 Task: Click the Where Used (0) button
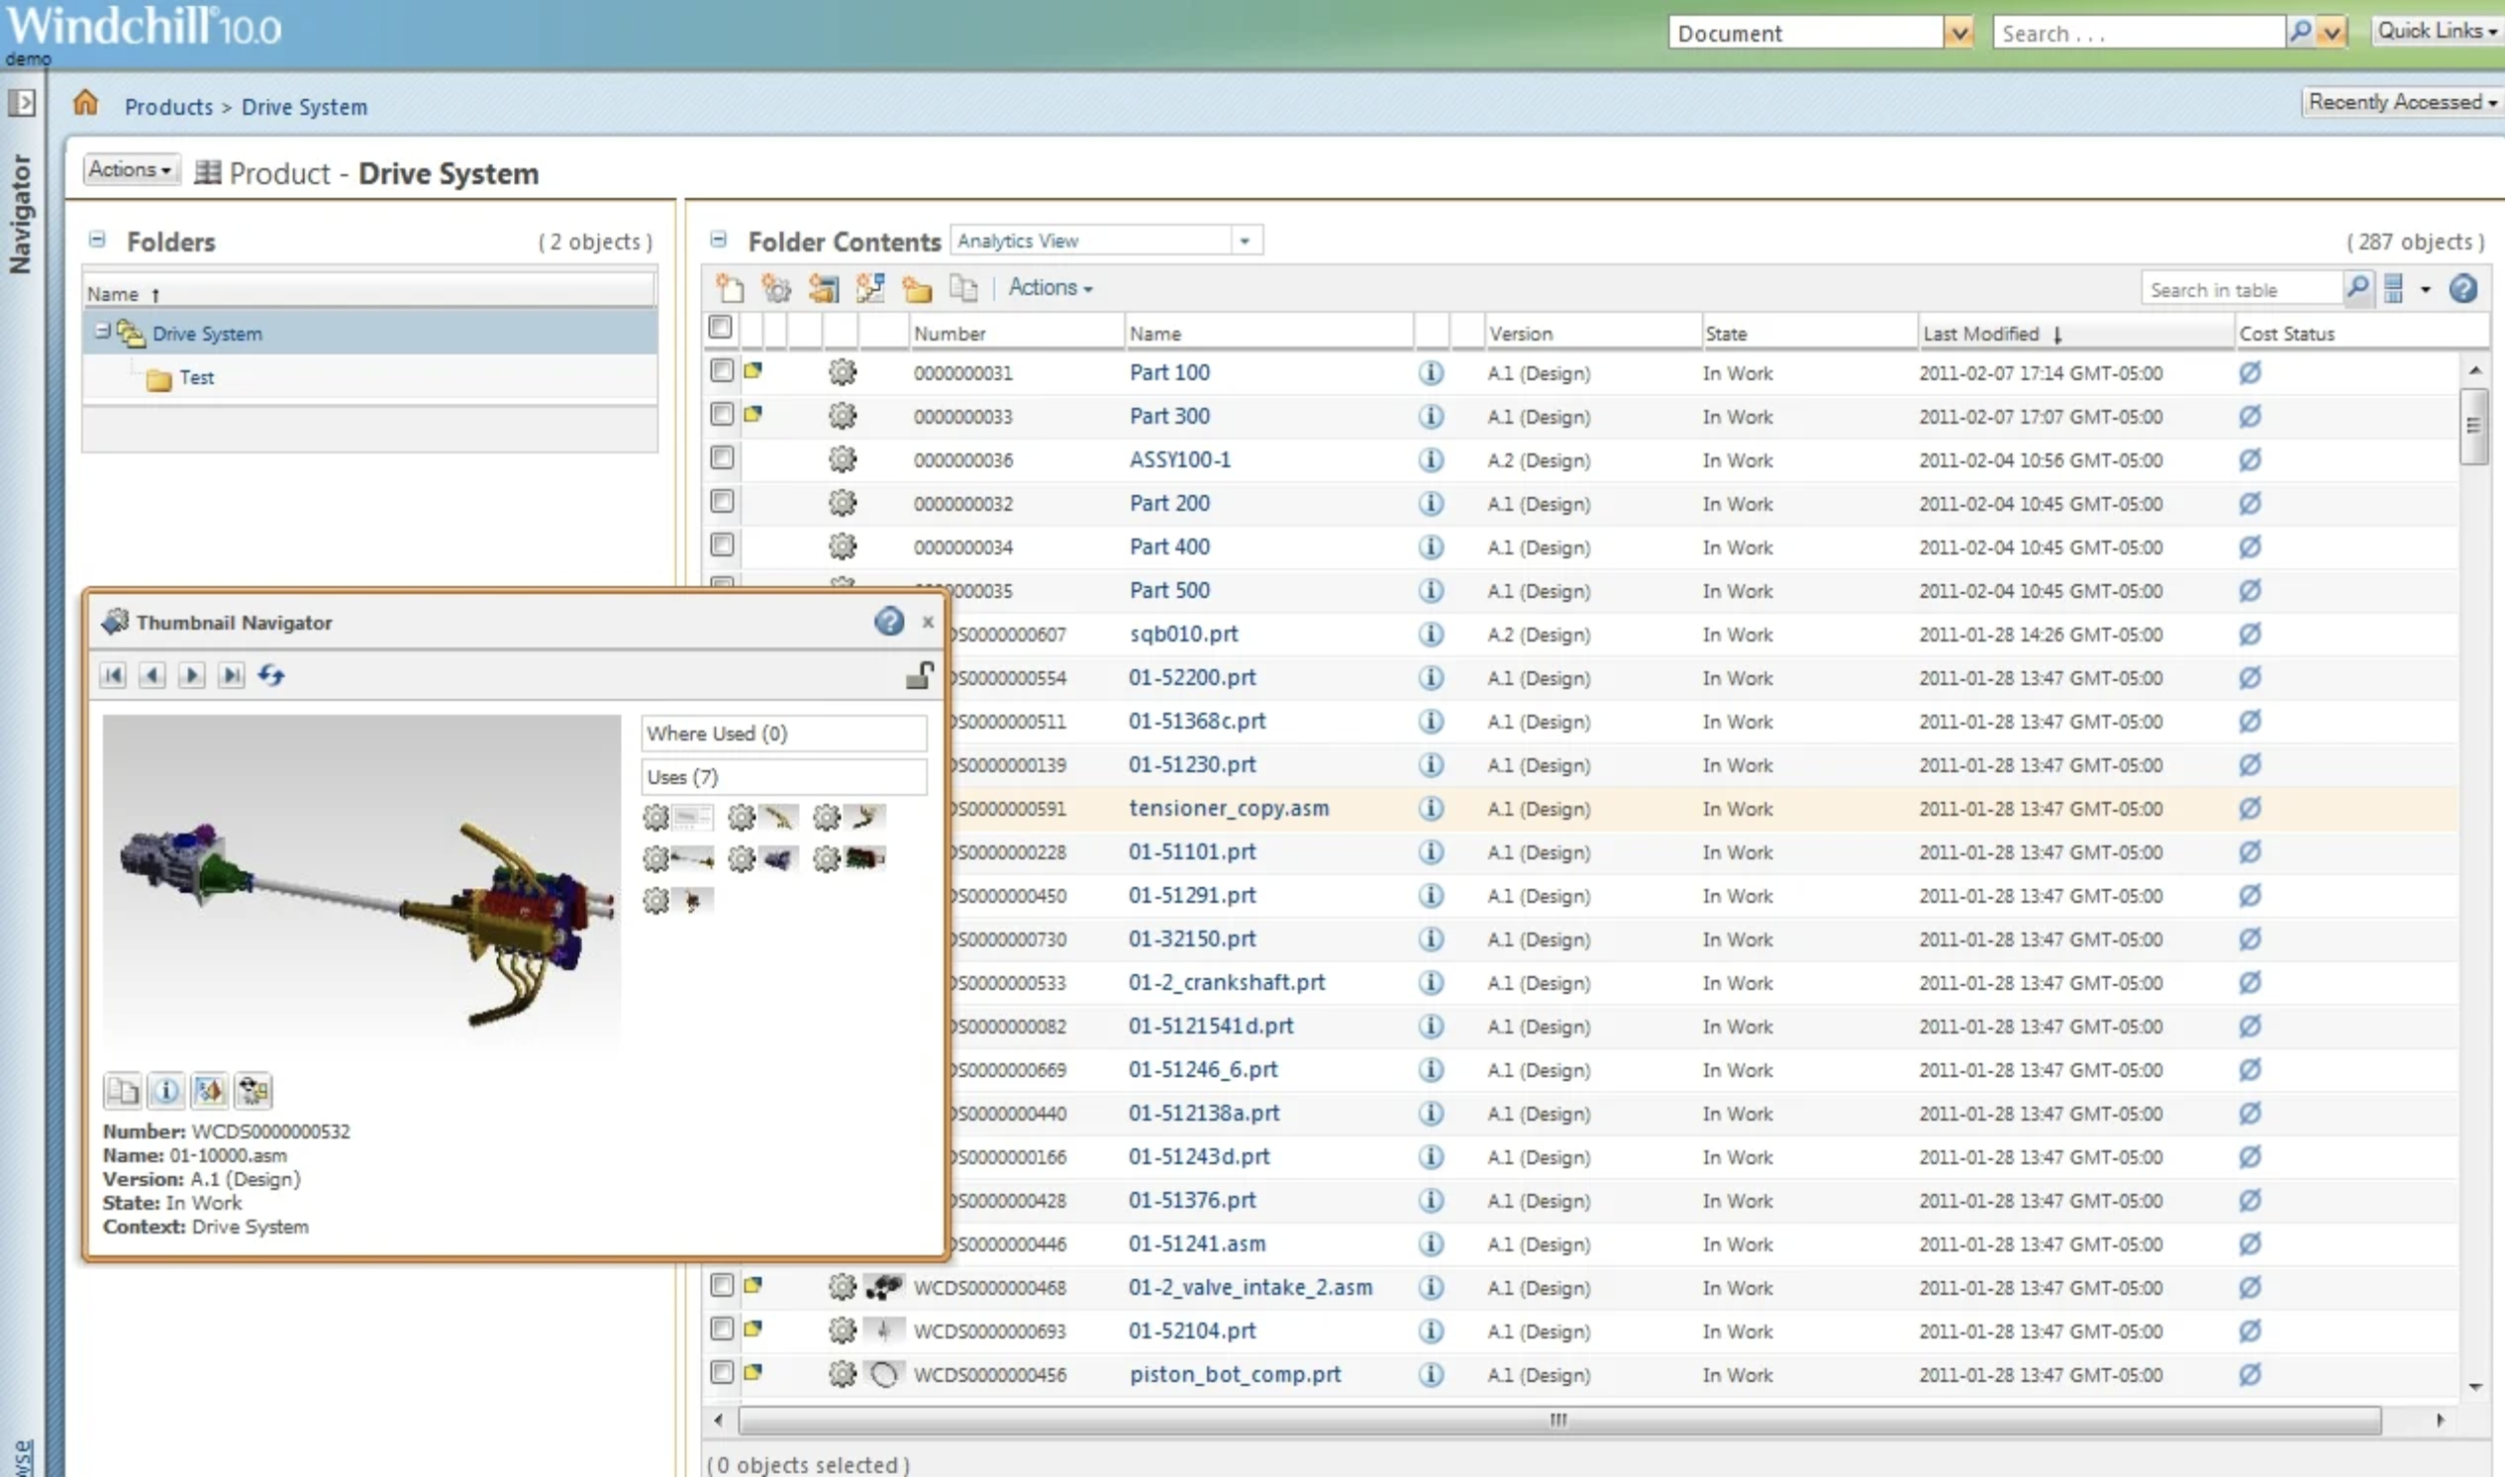pos(783,733)
